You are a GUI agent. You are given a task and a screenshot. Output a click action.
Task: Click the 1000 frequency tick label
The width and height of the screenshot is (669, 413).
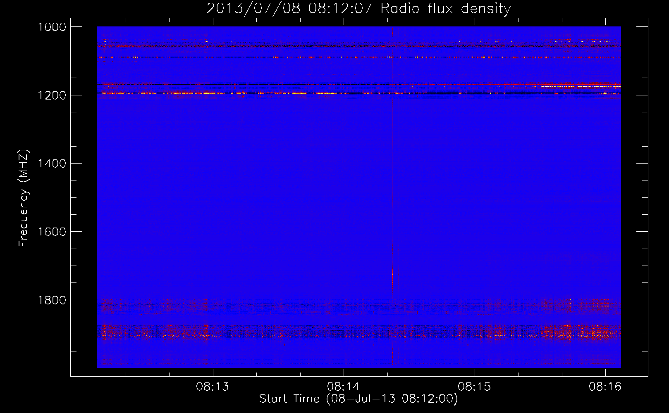[52, 27]
